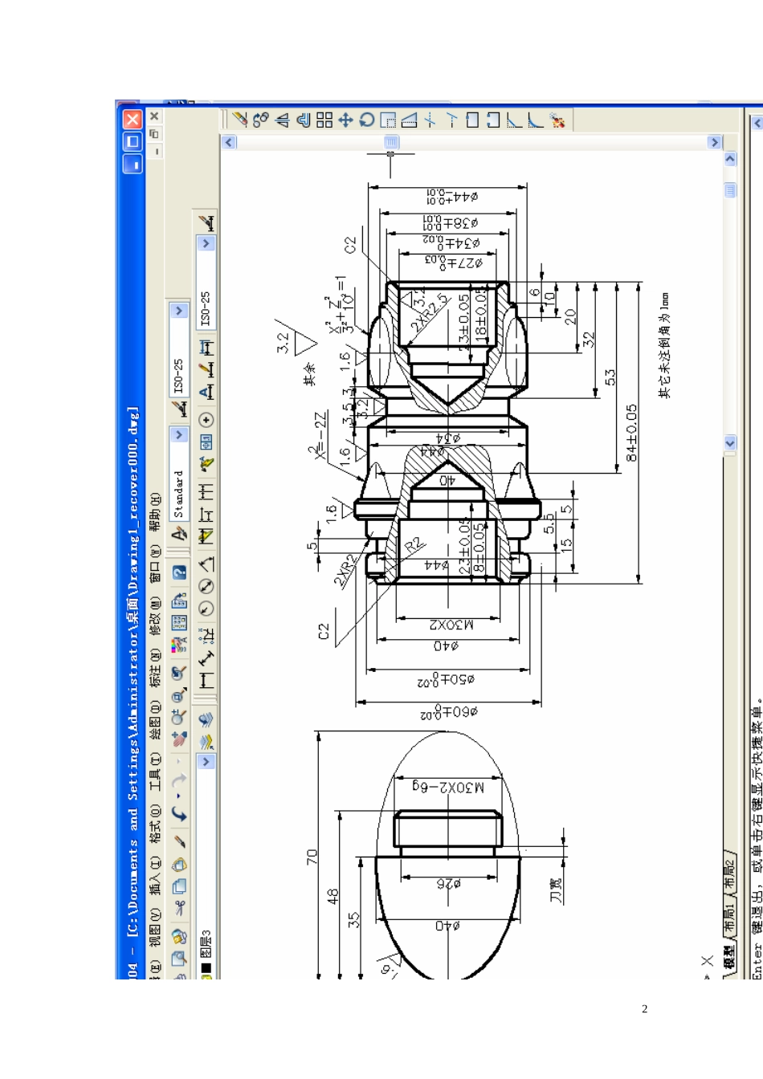The height and width of the screenshot is (1079, 763).
Task: Open the 工具(T) menu
Action: [x=155, y=772]
